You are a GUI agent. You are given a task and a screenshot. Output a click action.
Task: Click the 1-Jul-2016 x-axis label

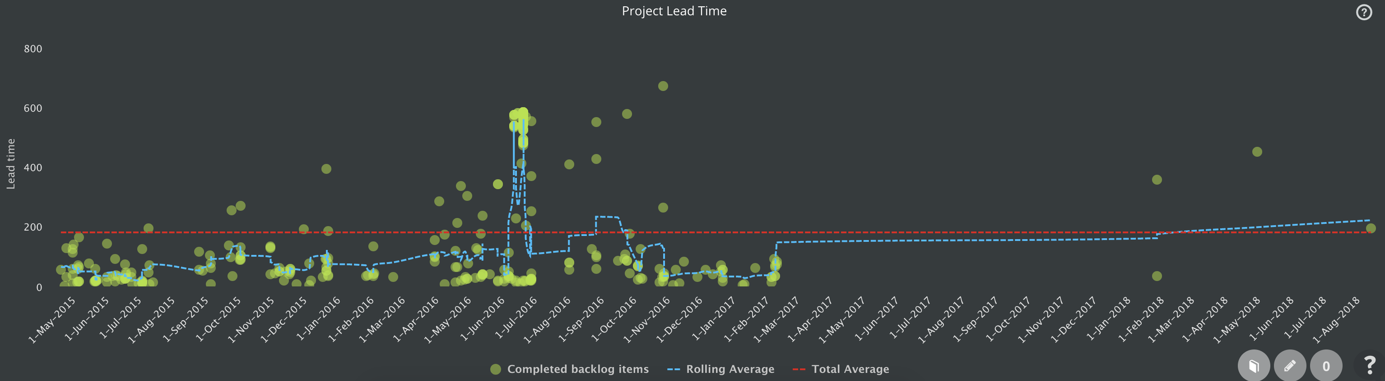[x=516, y=318]
